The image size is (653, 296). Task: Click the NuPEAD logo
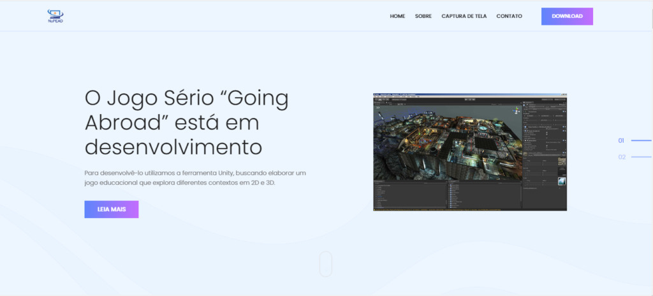click(55, 16)
